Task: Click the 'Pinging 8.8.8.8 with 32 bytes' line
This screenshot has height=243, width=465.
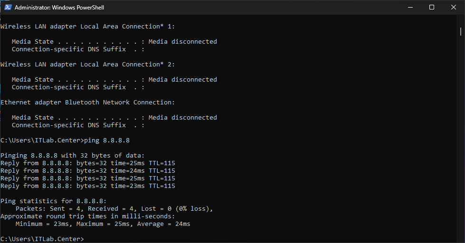Action: [72, 156]
